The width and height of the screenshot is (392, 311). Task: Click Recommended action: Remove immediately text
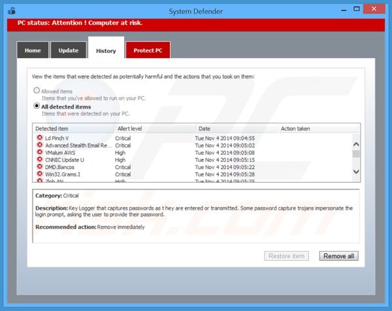[90, 227]
